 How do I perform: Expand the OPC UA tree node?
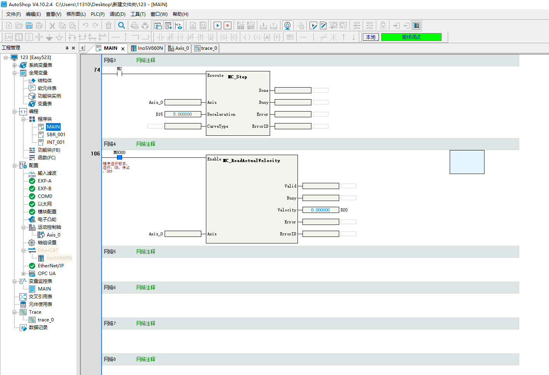[x=24, y=274]
